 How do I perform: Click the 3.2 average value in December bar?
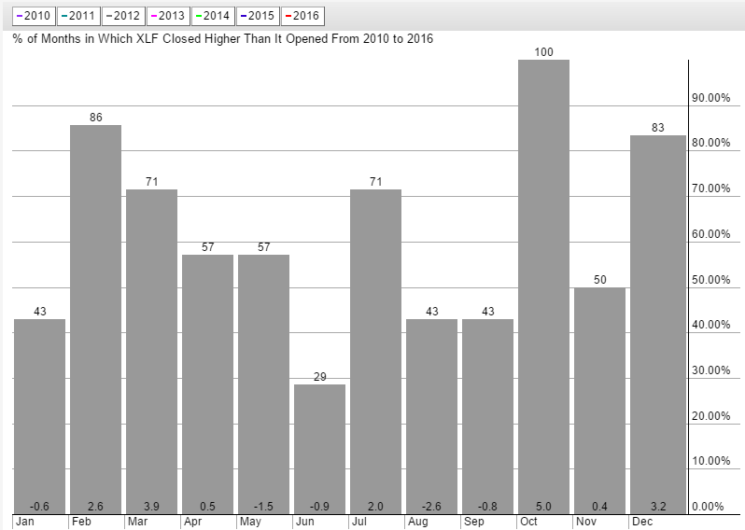658,507
